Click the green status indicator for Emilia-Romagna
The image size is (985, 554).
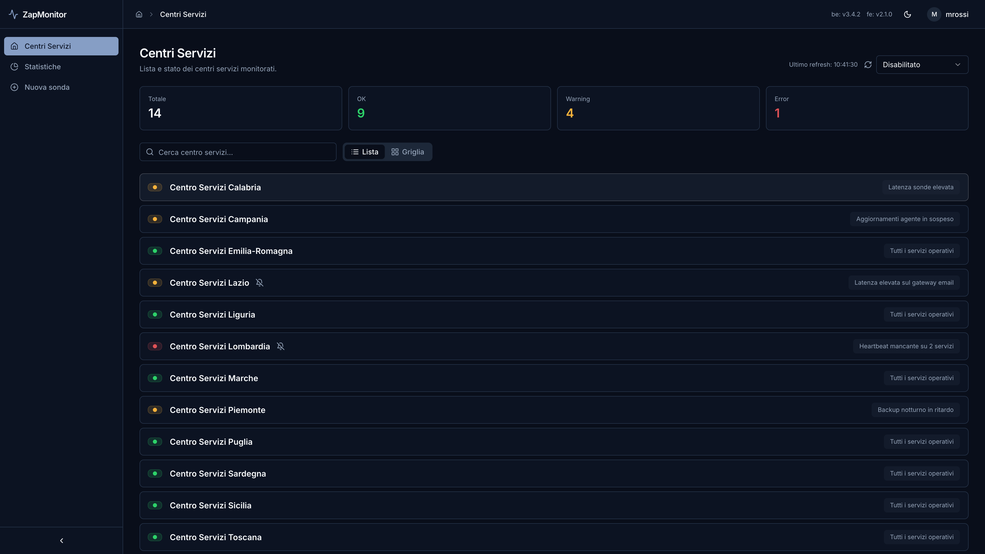tap(155, 251)
